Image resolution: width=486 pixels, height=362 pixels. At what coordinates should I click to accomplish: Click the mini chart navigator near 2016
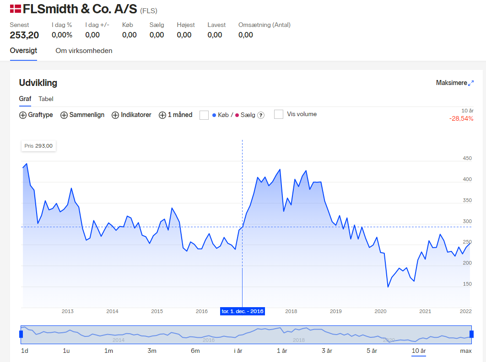tap(209, 340)
